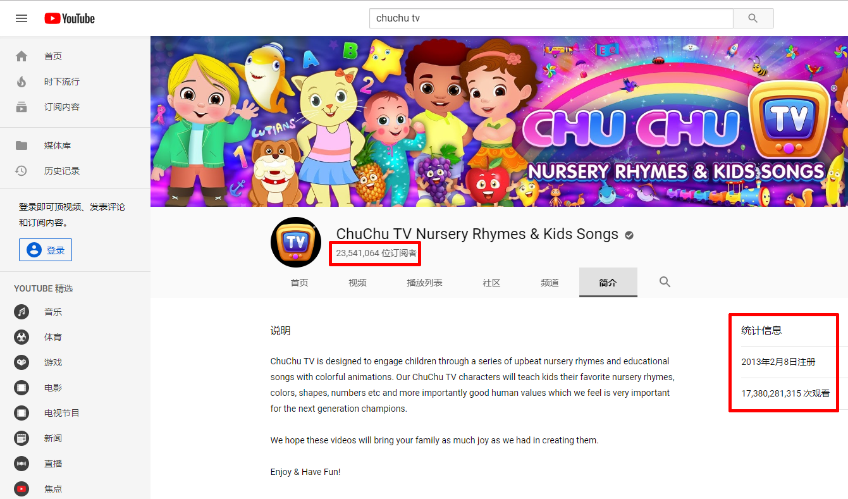This screenshot has height=499, width=848.
Task: View 历史记录 watch history
Action: 61,171
